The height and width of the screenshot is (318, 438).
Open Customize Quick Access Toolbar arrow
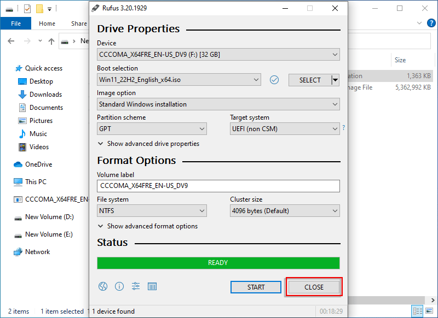[x=49, y=9]
